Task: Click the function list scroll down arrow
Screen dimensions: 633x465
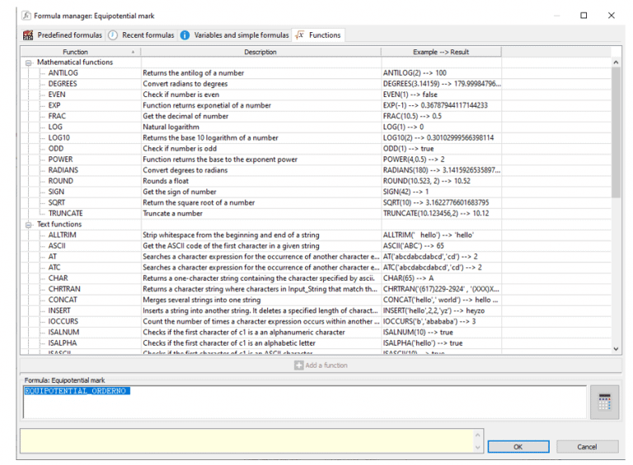Action: (x=616, y=349)
